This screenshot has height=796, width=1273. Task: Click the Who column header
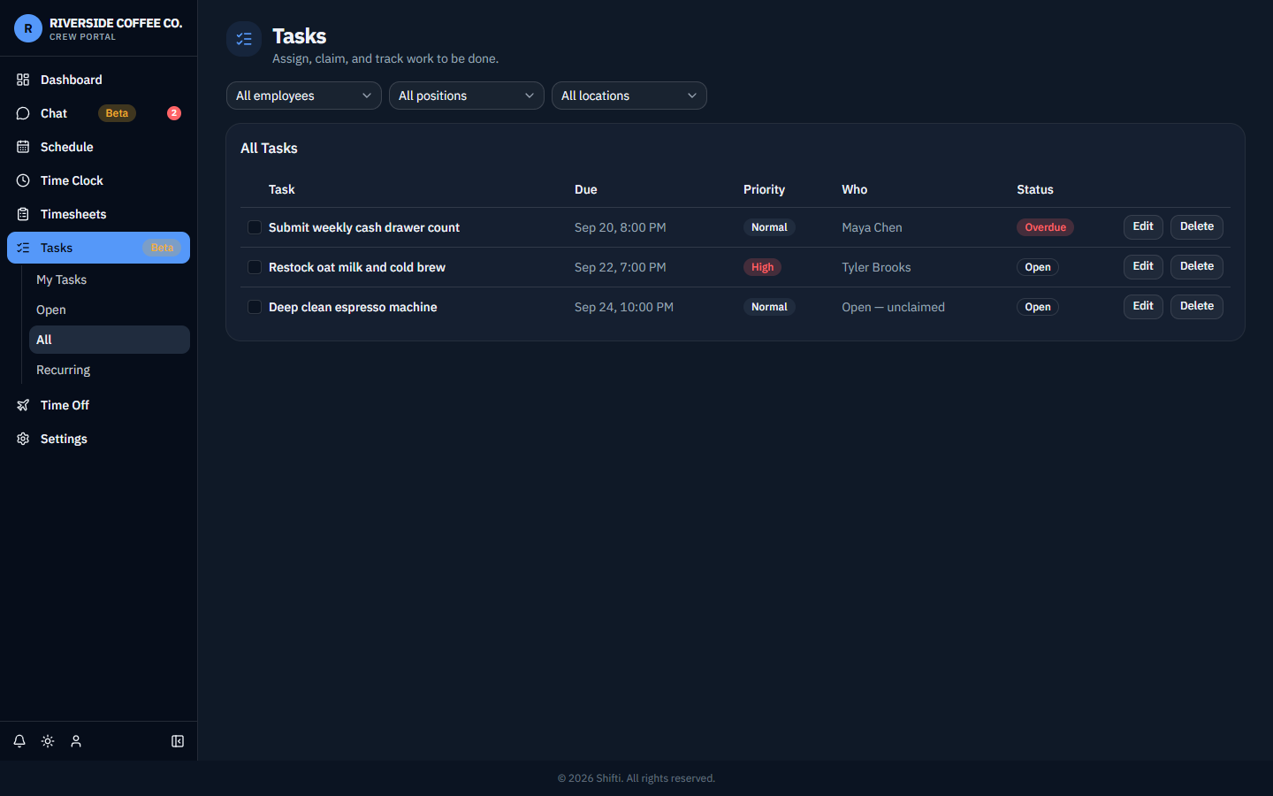point(854,189)
